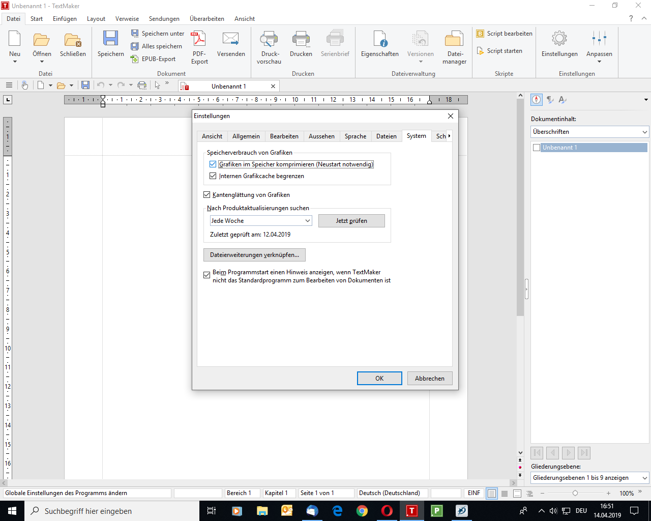
Task: Open the Jede Woche update frequency dropdown
Action: [x=261, y=220]
